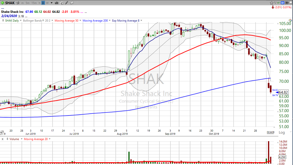Click the favorite star icon
Viewport: 293px width, 165px height.
tap(272, 3)
